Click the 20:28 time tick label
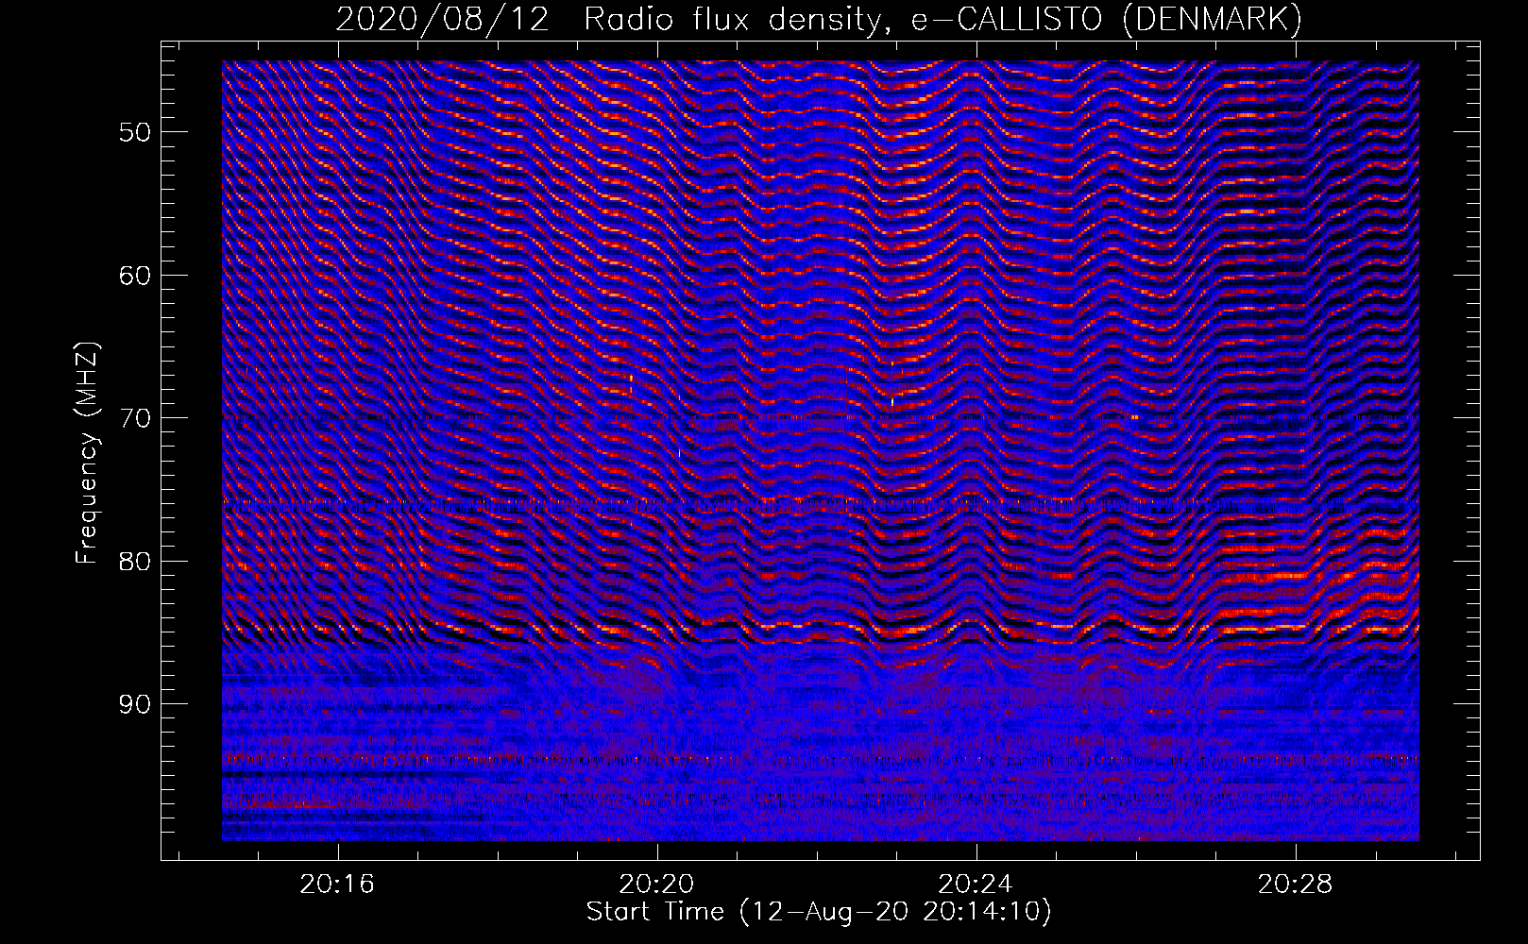Viewport: 1528px width, 944px height. (x=1295, y=884)
